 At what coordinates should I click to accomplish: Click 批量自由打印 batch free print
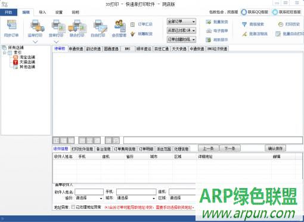[x=290, y=34]
